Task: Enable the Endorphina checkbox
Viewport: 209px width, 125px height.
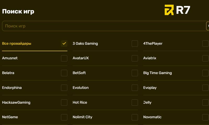Action: tap(64, 88)
